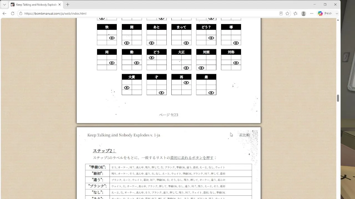Click the 対称 grid header
The width and height of the screenshot is (355, 199).
tap(231, 52)
